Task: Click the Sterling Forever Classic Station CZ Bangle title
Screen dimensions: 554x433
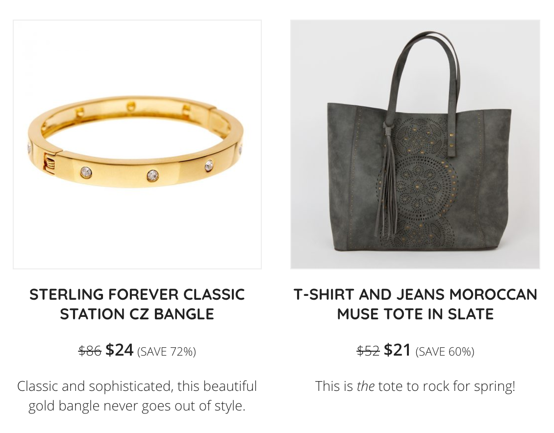Action: pos(137,304)
